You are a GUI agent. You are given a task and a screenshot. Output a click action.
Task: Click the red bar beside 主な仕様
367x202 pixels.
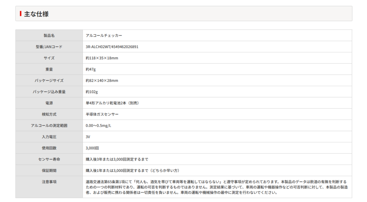point(21,14)
